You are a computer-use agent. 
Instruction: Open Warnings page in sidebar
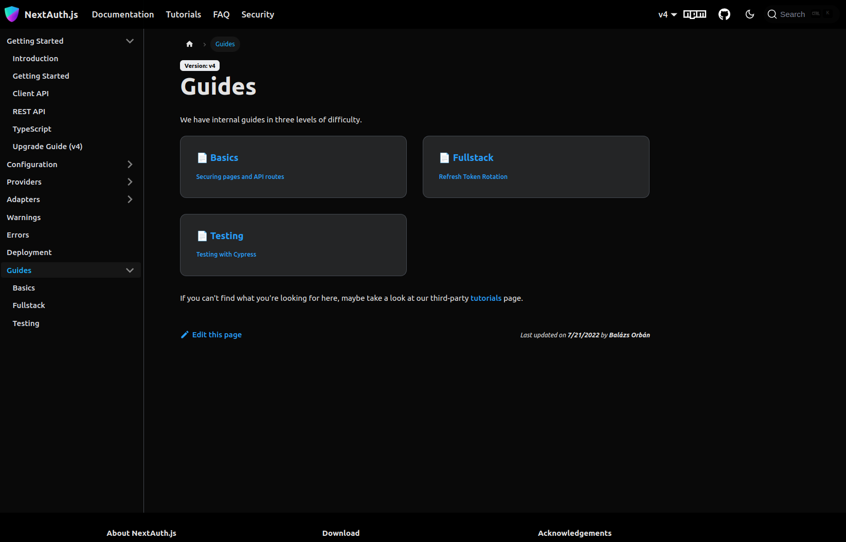(24, 218)
